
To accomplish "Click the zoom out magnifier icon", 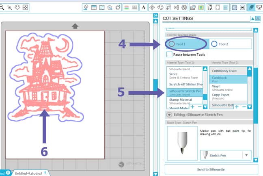I will (1, 7).
